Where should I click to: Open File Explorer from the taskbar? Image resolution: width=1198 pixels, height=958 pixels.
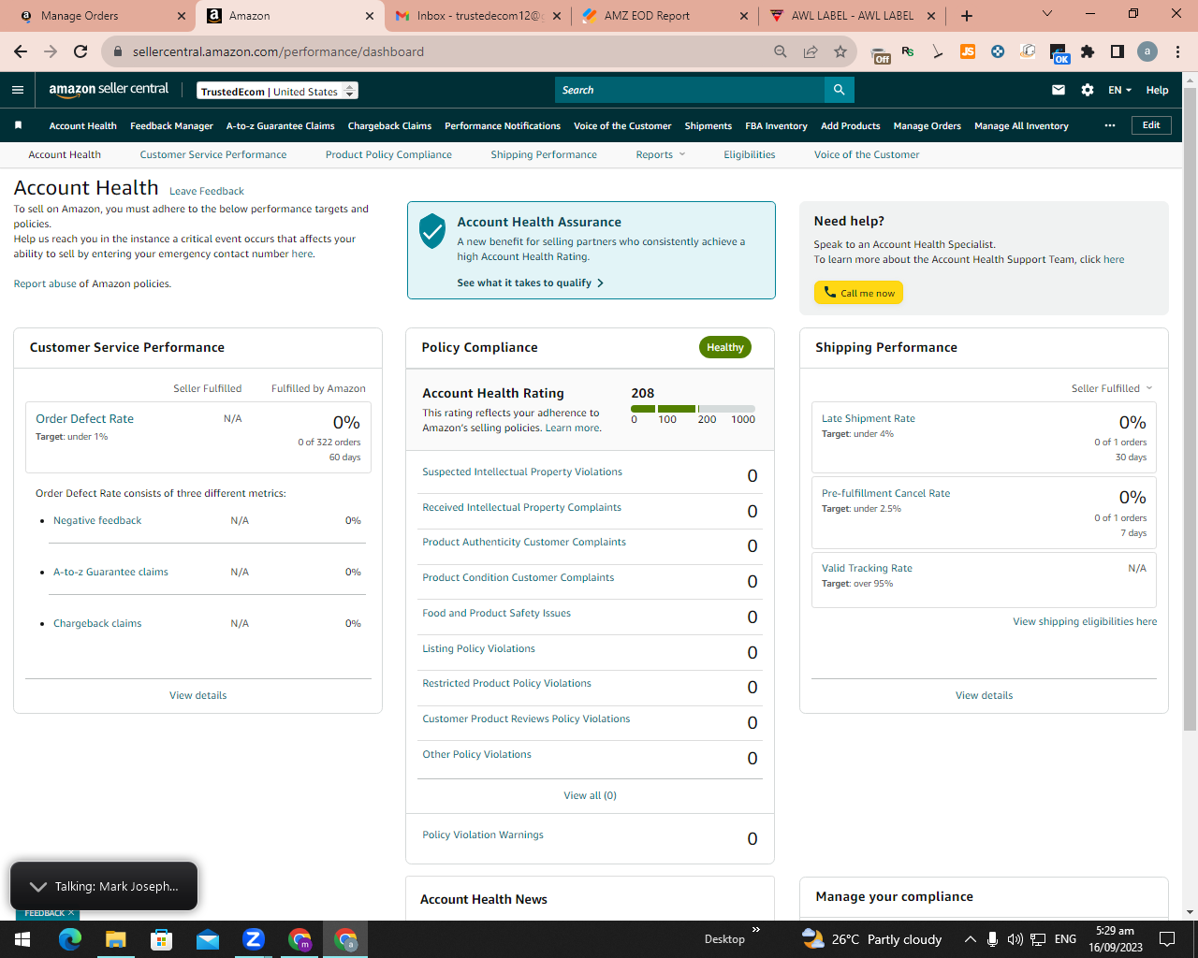pyautogui.click(x=116, y=939)
